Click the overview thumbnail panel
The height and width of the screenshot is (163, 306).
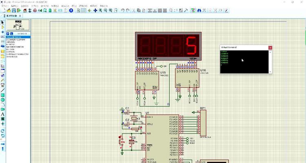(x=18, y=25)
